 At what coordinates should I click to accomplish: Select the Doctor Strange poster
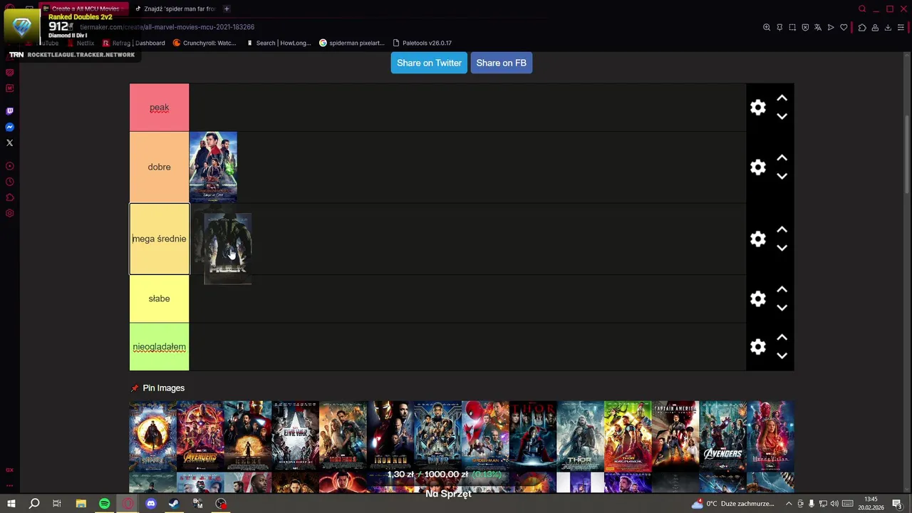pos(152,436)
